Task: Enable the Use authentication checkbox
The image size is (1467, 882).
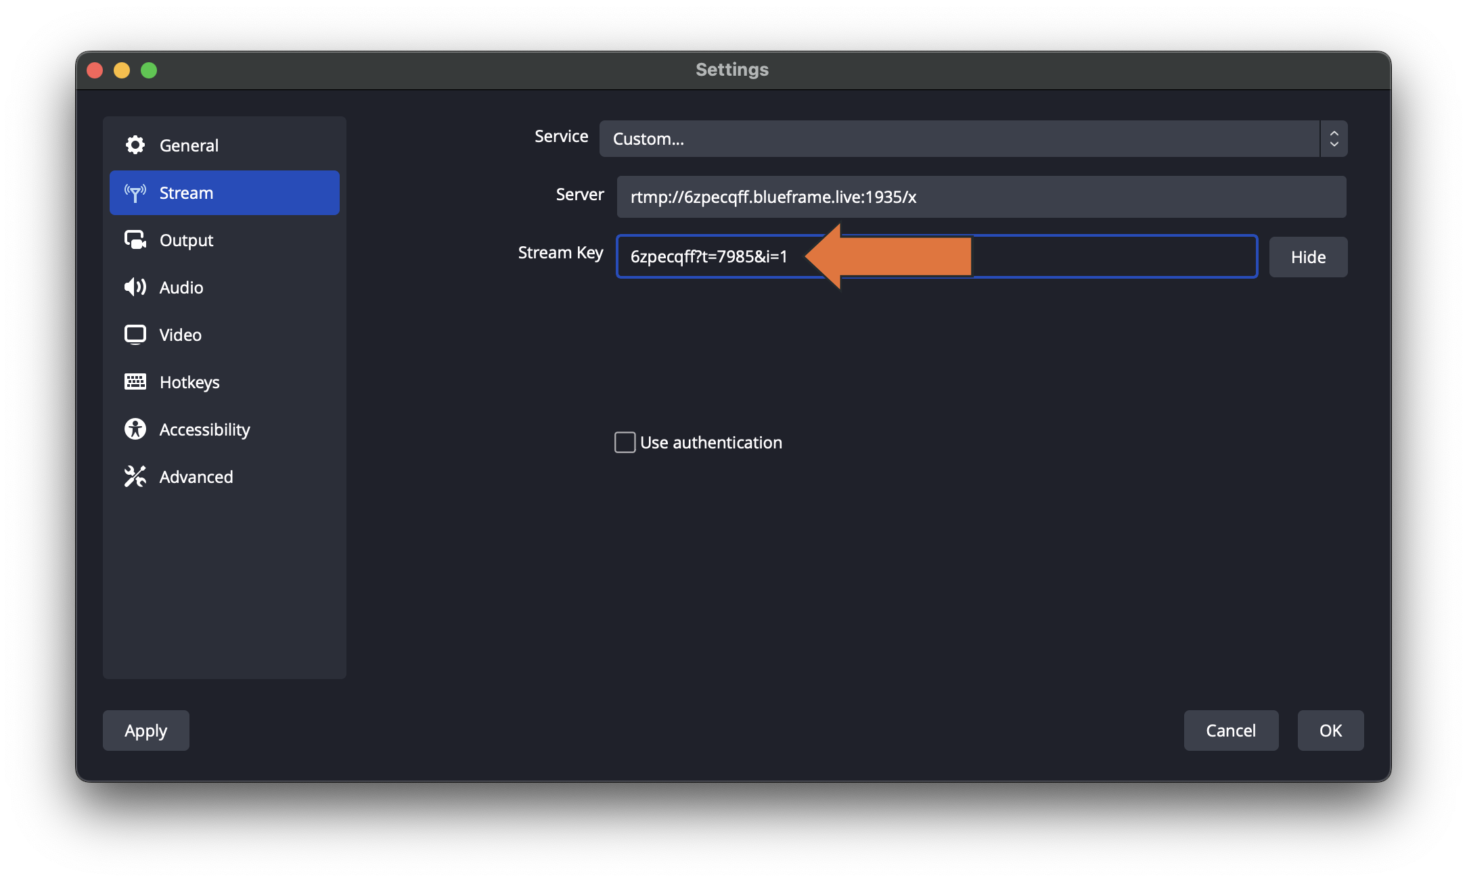Action: [x=625, y=442]
